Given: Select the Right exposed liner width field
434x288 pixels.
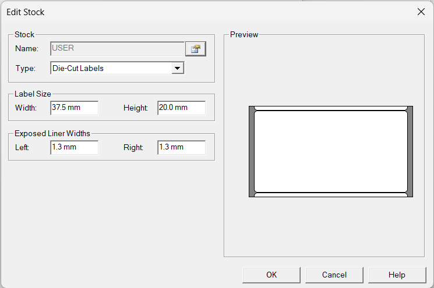Looking at the screenshot, I should [181, 147].
